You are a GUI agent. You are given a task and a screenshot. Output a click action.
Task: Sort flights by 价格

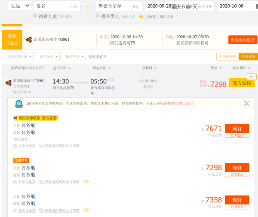point(216,68)
